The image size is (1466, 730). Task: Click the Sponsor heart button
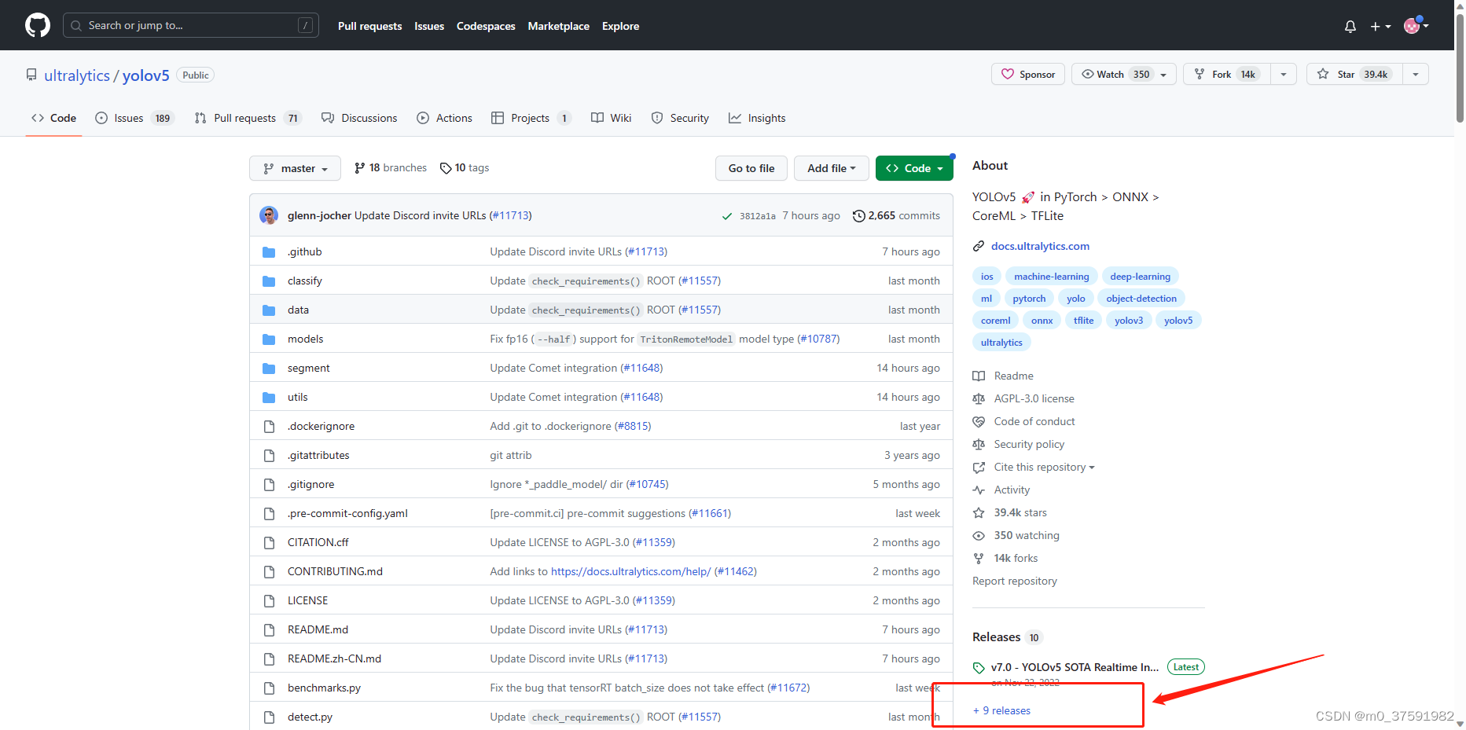(x=1028, y=74)
